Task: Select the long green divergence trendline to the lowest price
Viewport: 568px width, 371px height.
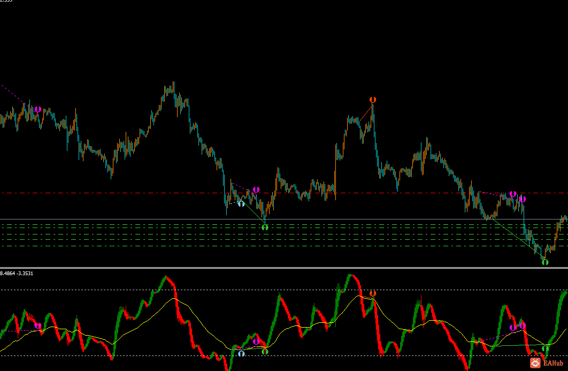Action: (518, 239)
